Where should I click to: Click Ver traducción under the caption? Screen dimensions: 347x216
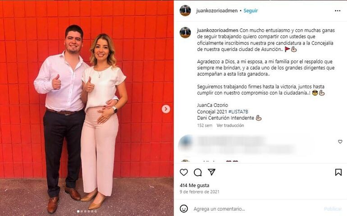click(230, 125)
